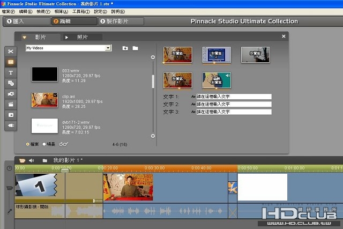Click the 文字 1 text input field
This screenshot has height=229, width=343.
(x=234, y=97)
